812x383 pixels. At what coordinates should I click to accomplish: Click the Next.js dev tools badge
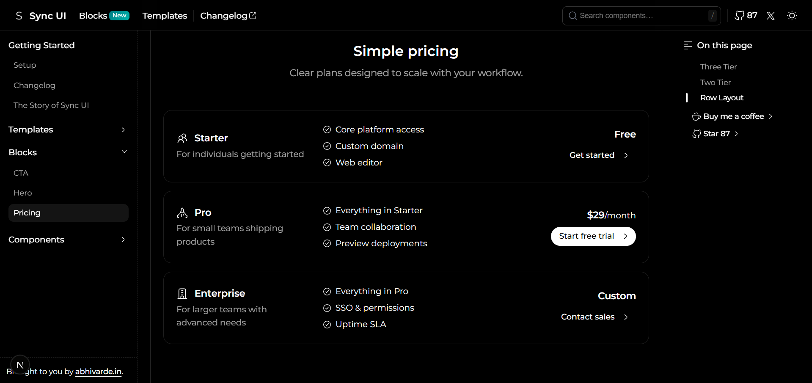(x=20, y=365)
